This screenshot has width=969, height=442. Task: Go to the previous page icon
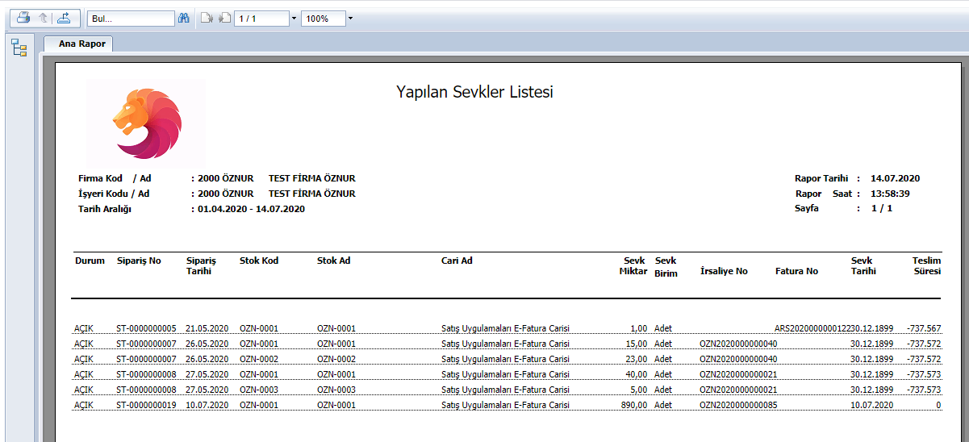coord(206,18)
